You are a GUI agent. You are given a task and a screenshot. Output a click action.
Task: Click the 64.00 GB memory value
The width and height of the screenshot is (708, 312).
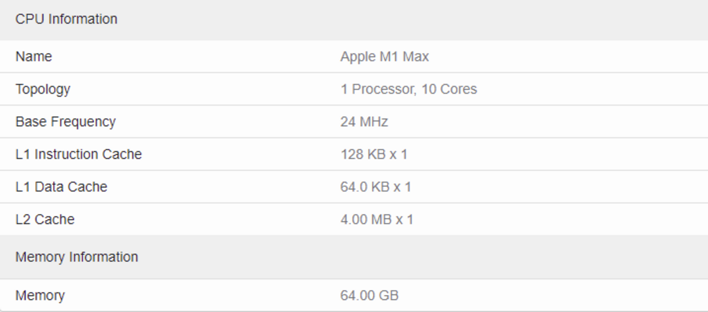point(369,295)
